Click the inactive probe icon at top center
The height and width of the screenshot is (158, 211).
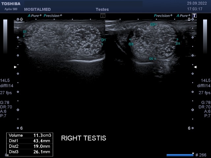coord(103,15)
